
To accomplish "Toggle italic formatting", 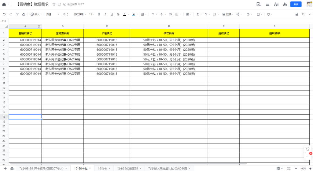I will pyautogui.click(x=105, y=14).
